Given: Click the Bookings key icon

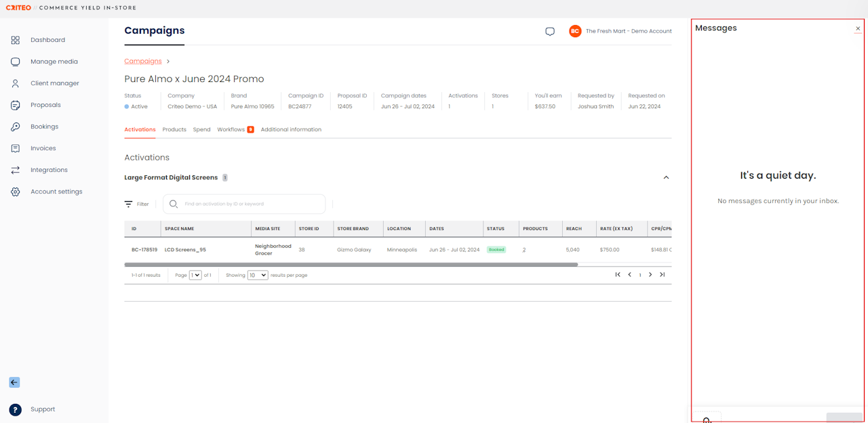Looking at the screenshot, I should [15, 127].
